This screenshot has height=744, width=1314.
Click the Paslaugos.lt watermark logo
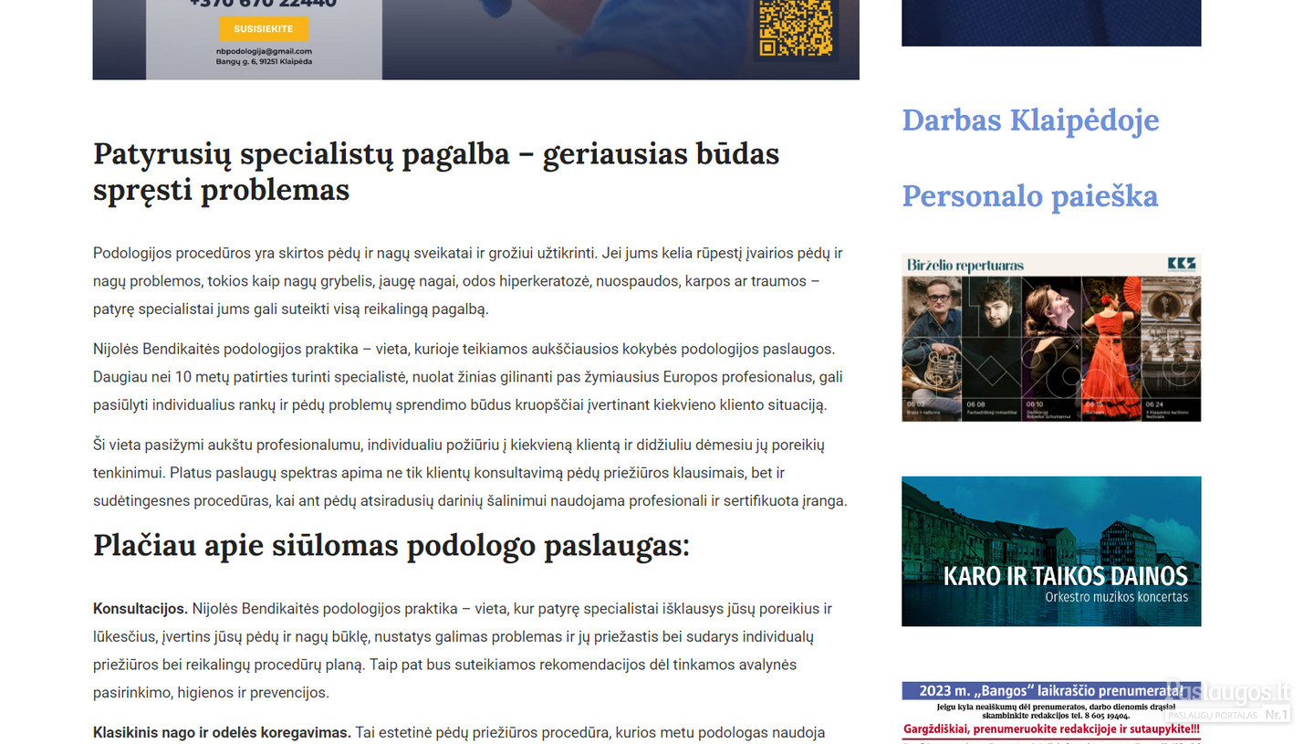pos(1228,700)
